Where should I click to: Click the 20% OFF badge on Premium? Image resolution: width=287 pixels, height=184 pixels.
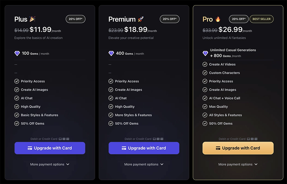(170, 19)
